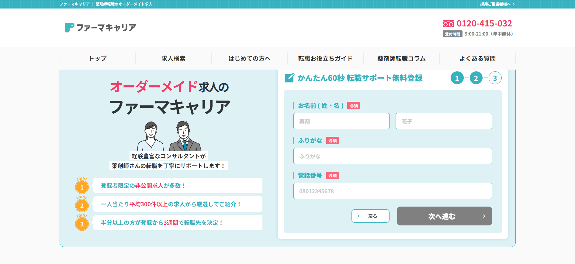
Task: Click お名前(姓・名) label
Action: point(321,106)
